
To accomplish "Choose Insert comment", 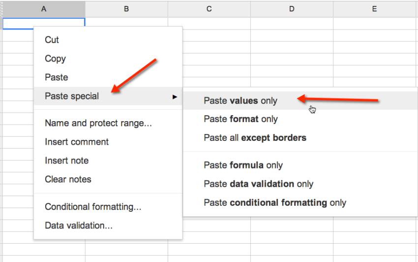I will pyautogui.click(x=108, y=142).
